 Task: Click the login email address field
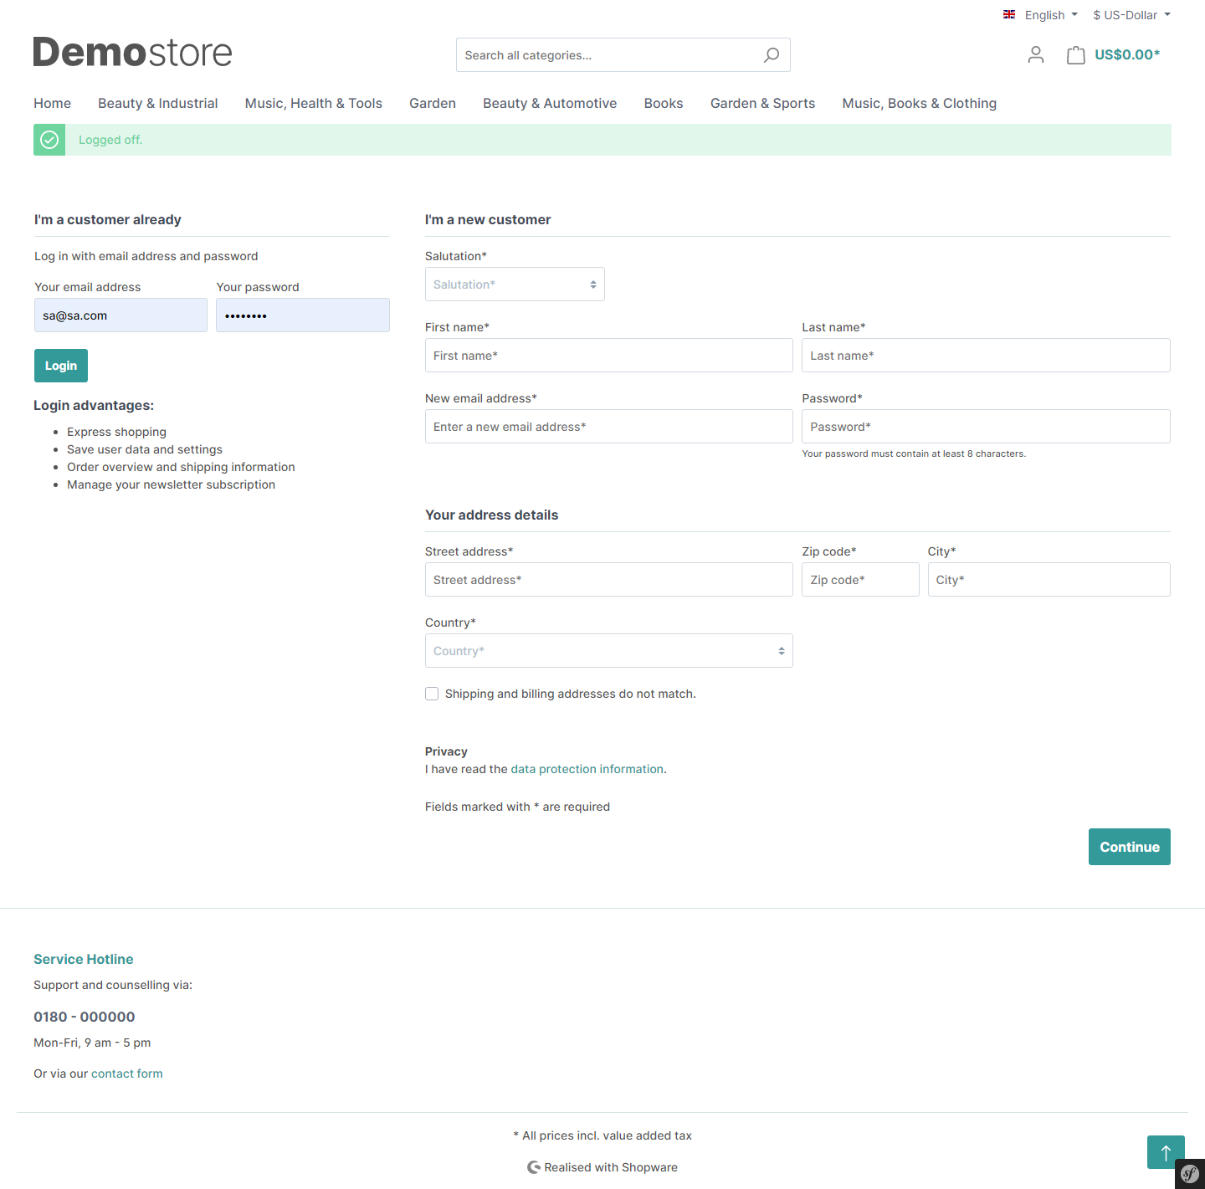point(120,315)
